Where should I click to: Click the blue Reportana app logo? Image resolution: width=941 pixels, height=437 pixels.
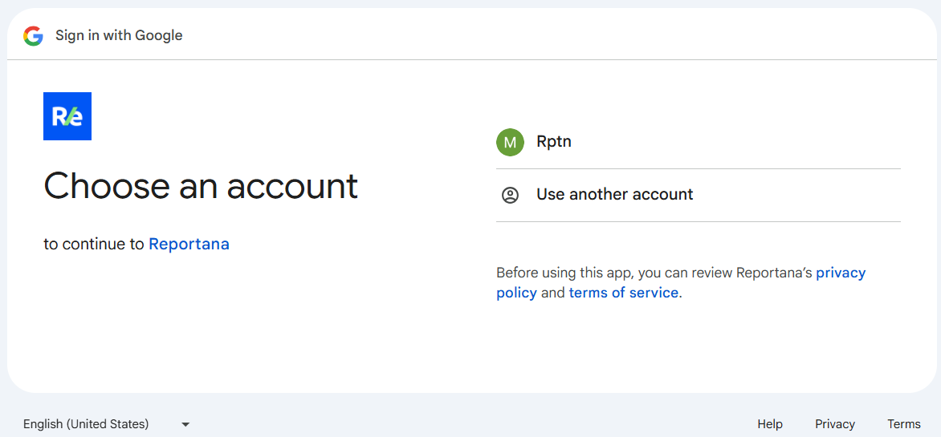pos(67,116)
